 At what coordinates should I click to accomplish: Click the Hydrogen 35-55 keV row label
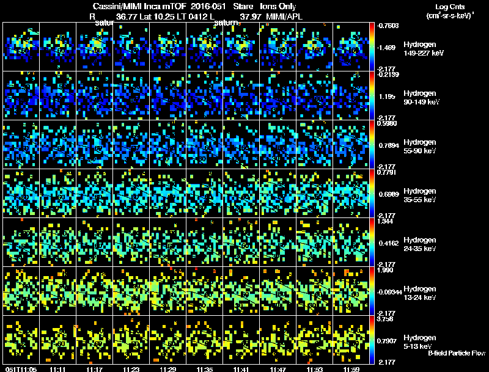click(420, 195)
